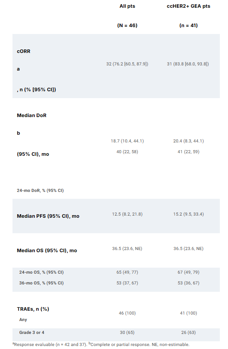Image resolution: width=228 pixels, height=349 pixels.
Task: Select the "(n = 41)" header text
Action: tap(188, 25)
